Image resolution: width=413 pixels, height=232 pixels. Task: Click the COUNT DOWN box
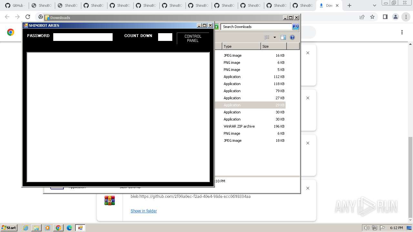click(x=165, y=37)
